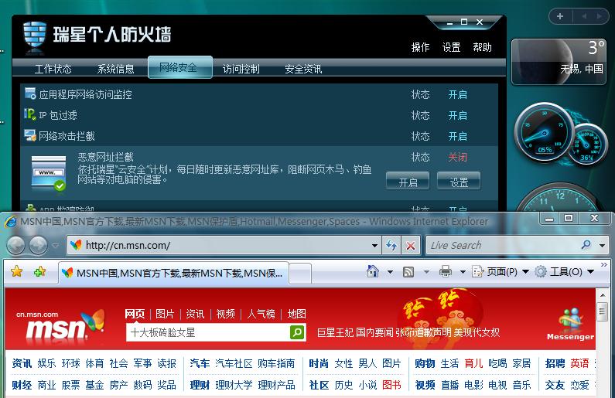Image resolution: width=615 pixels, height=398 pixels.
Task: Click Add to Favorites star-plus icon
Action: pyautogui.click(x=39, y=271)
